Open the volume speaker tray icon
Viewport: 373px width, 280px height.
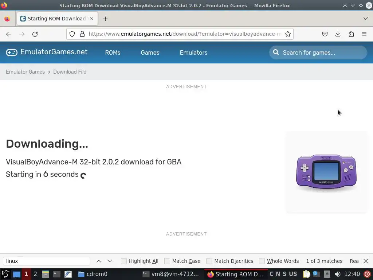pyautogui.click(x=337, y=274)
